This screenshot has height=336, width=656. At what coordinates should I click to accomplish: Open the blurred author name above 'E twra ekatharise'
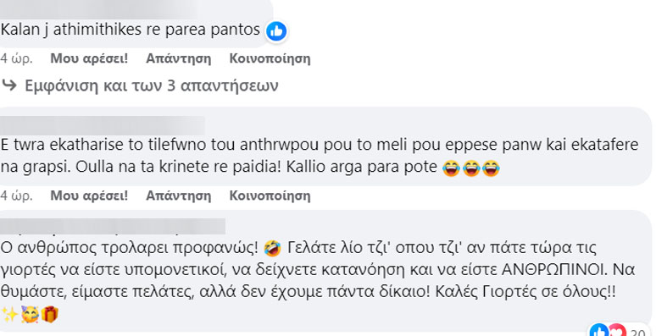(103, 125)
